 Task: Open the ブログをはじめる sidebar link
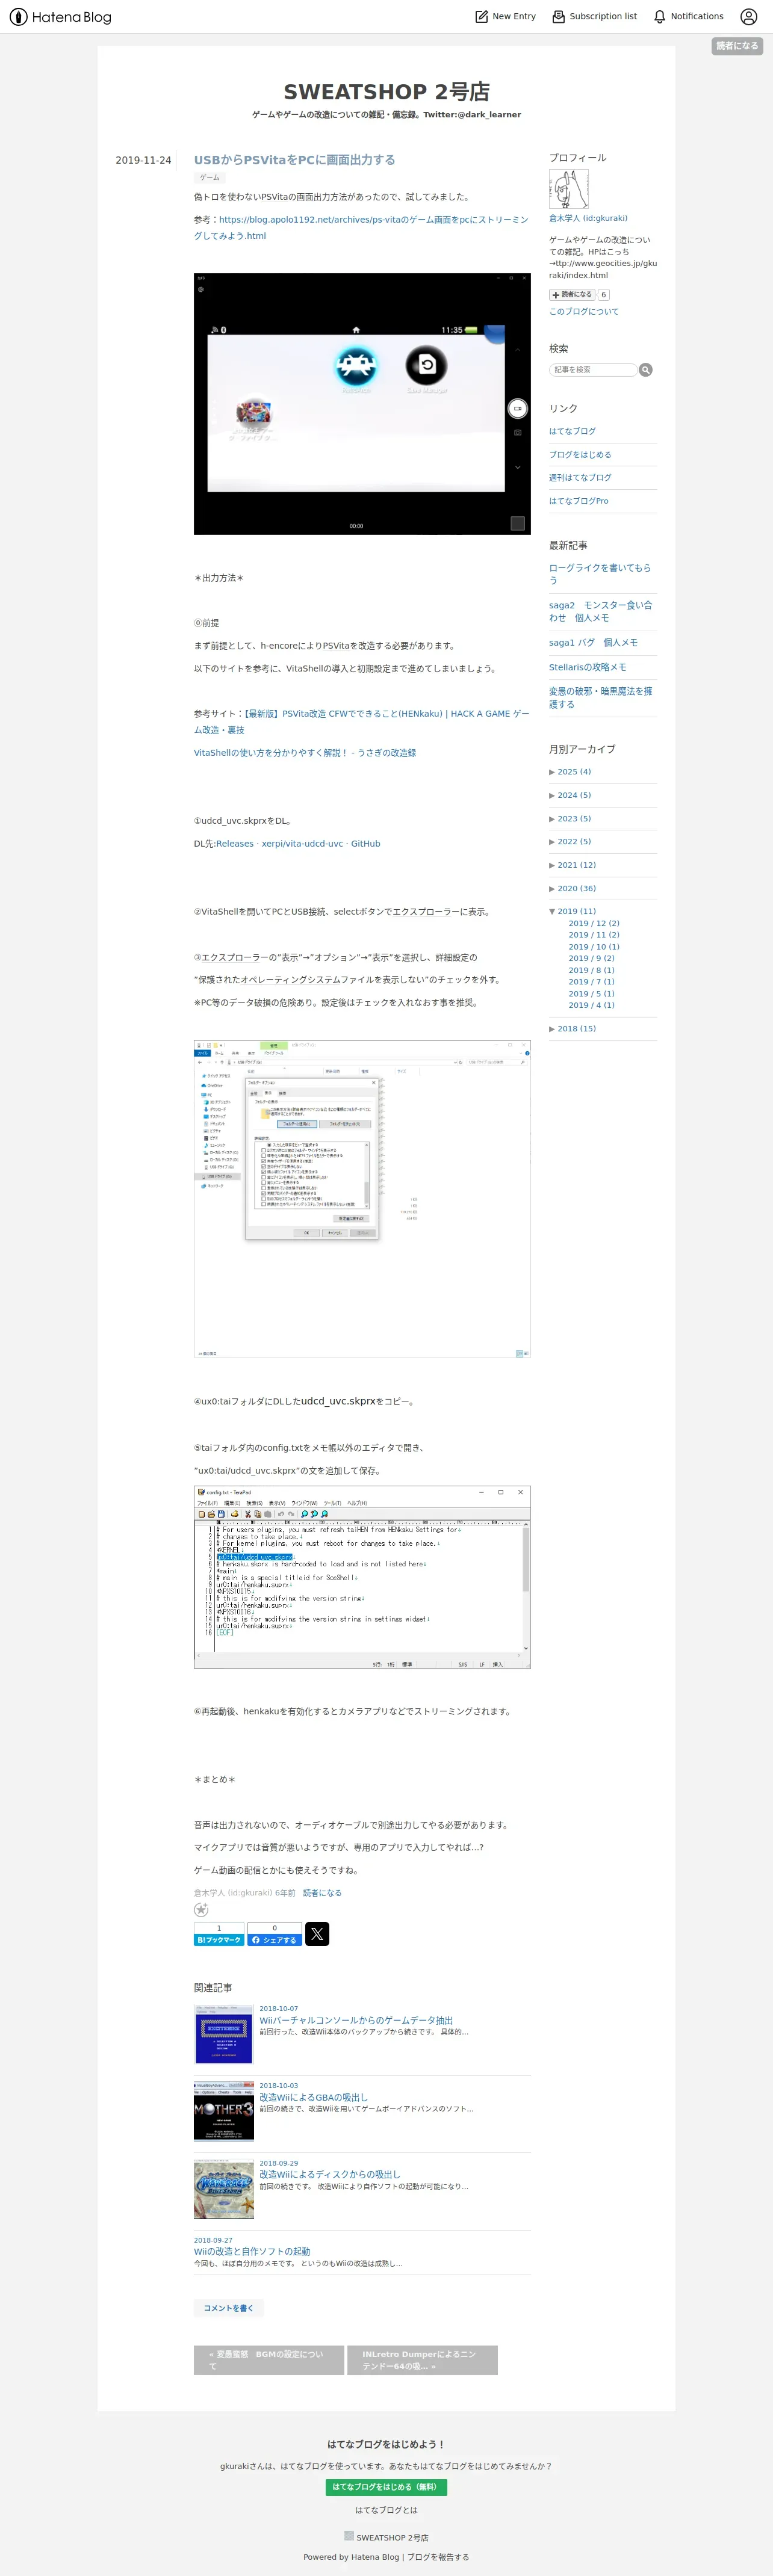coord(580,455)
